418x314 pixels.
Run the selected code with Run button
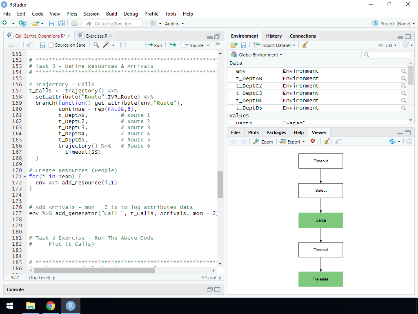pos(154,45)
